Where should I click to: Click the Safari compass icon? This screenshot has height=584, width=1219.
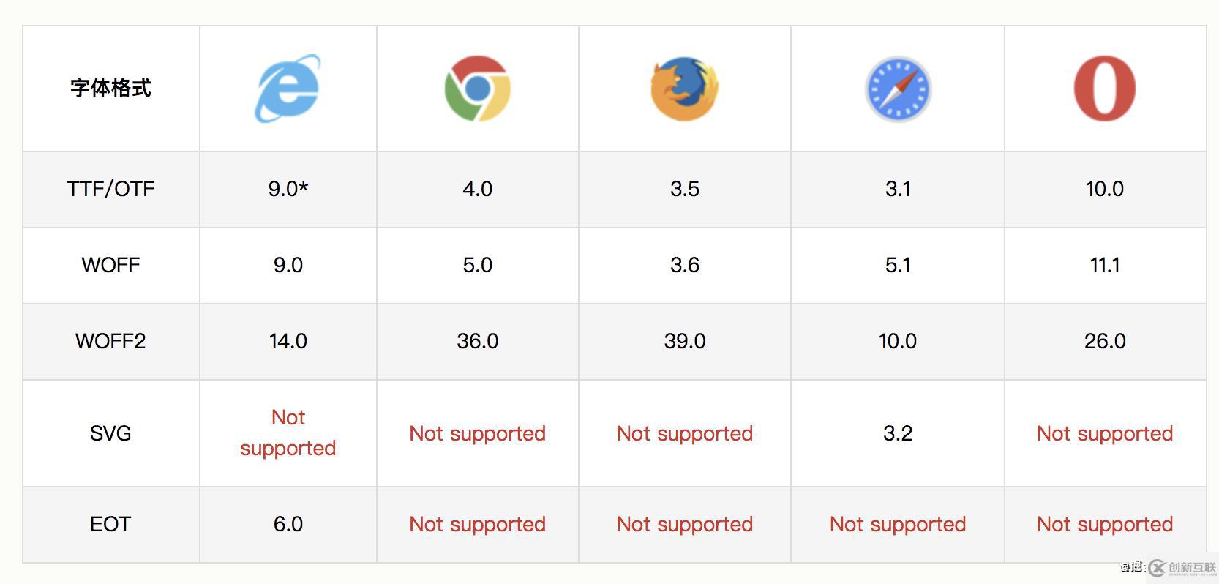(x=898, y=89)
